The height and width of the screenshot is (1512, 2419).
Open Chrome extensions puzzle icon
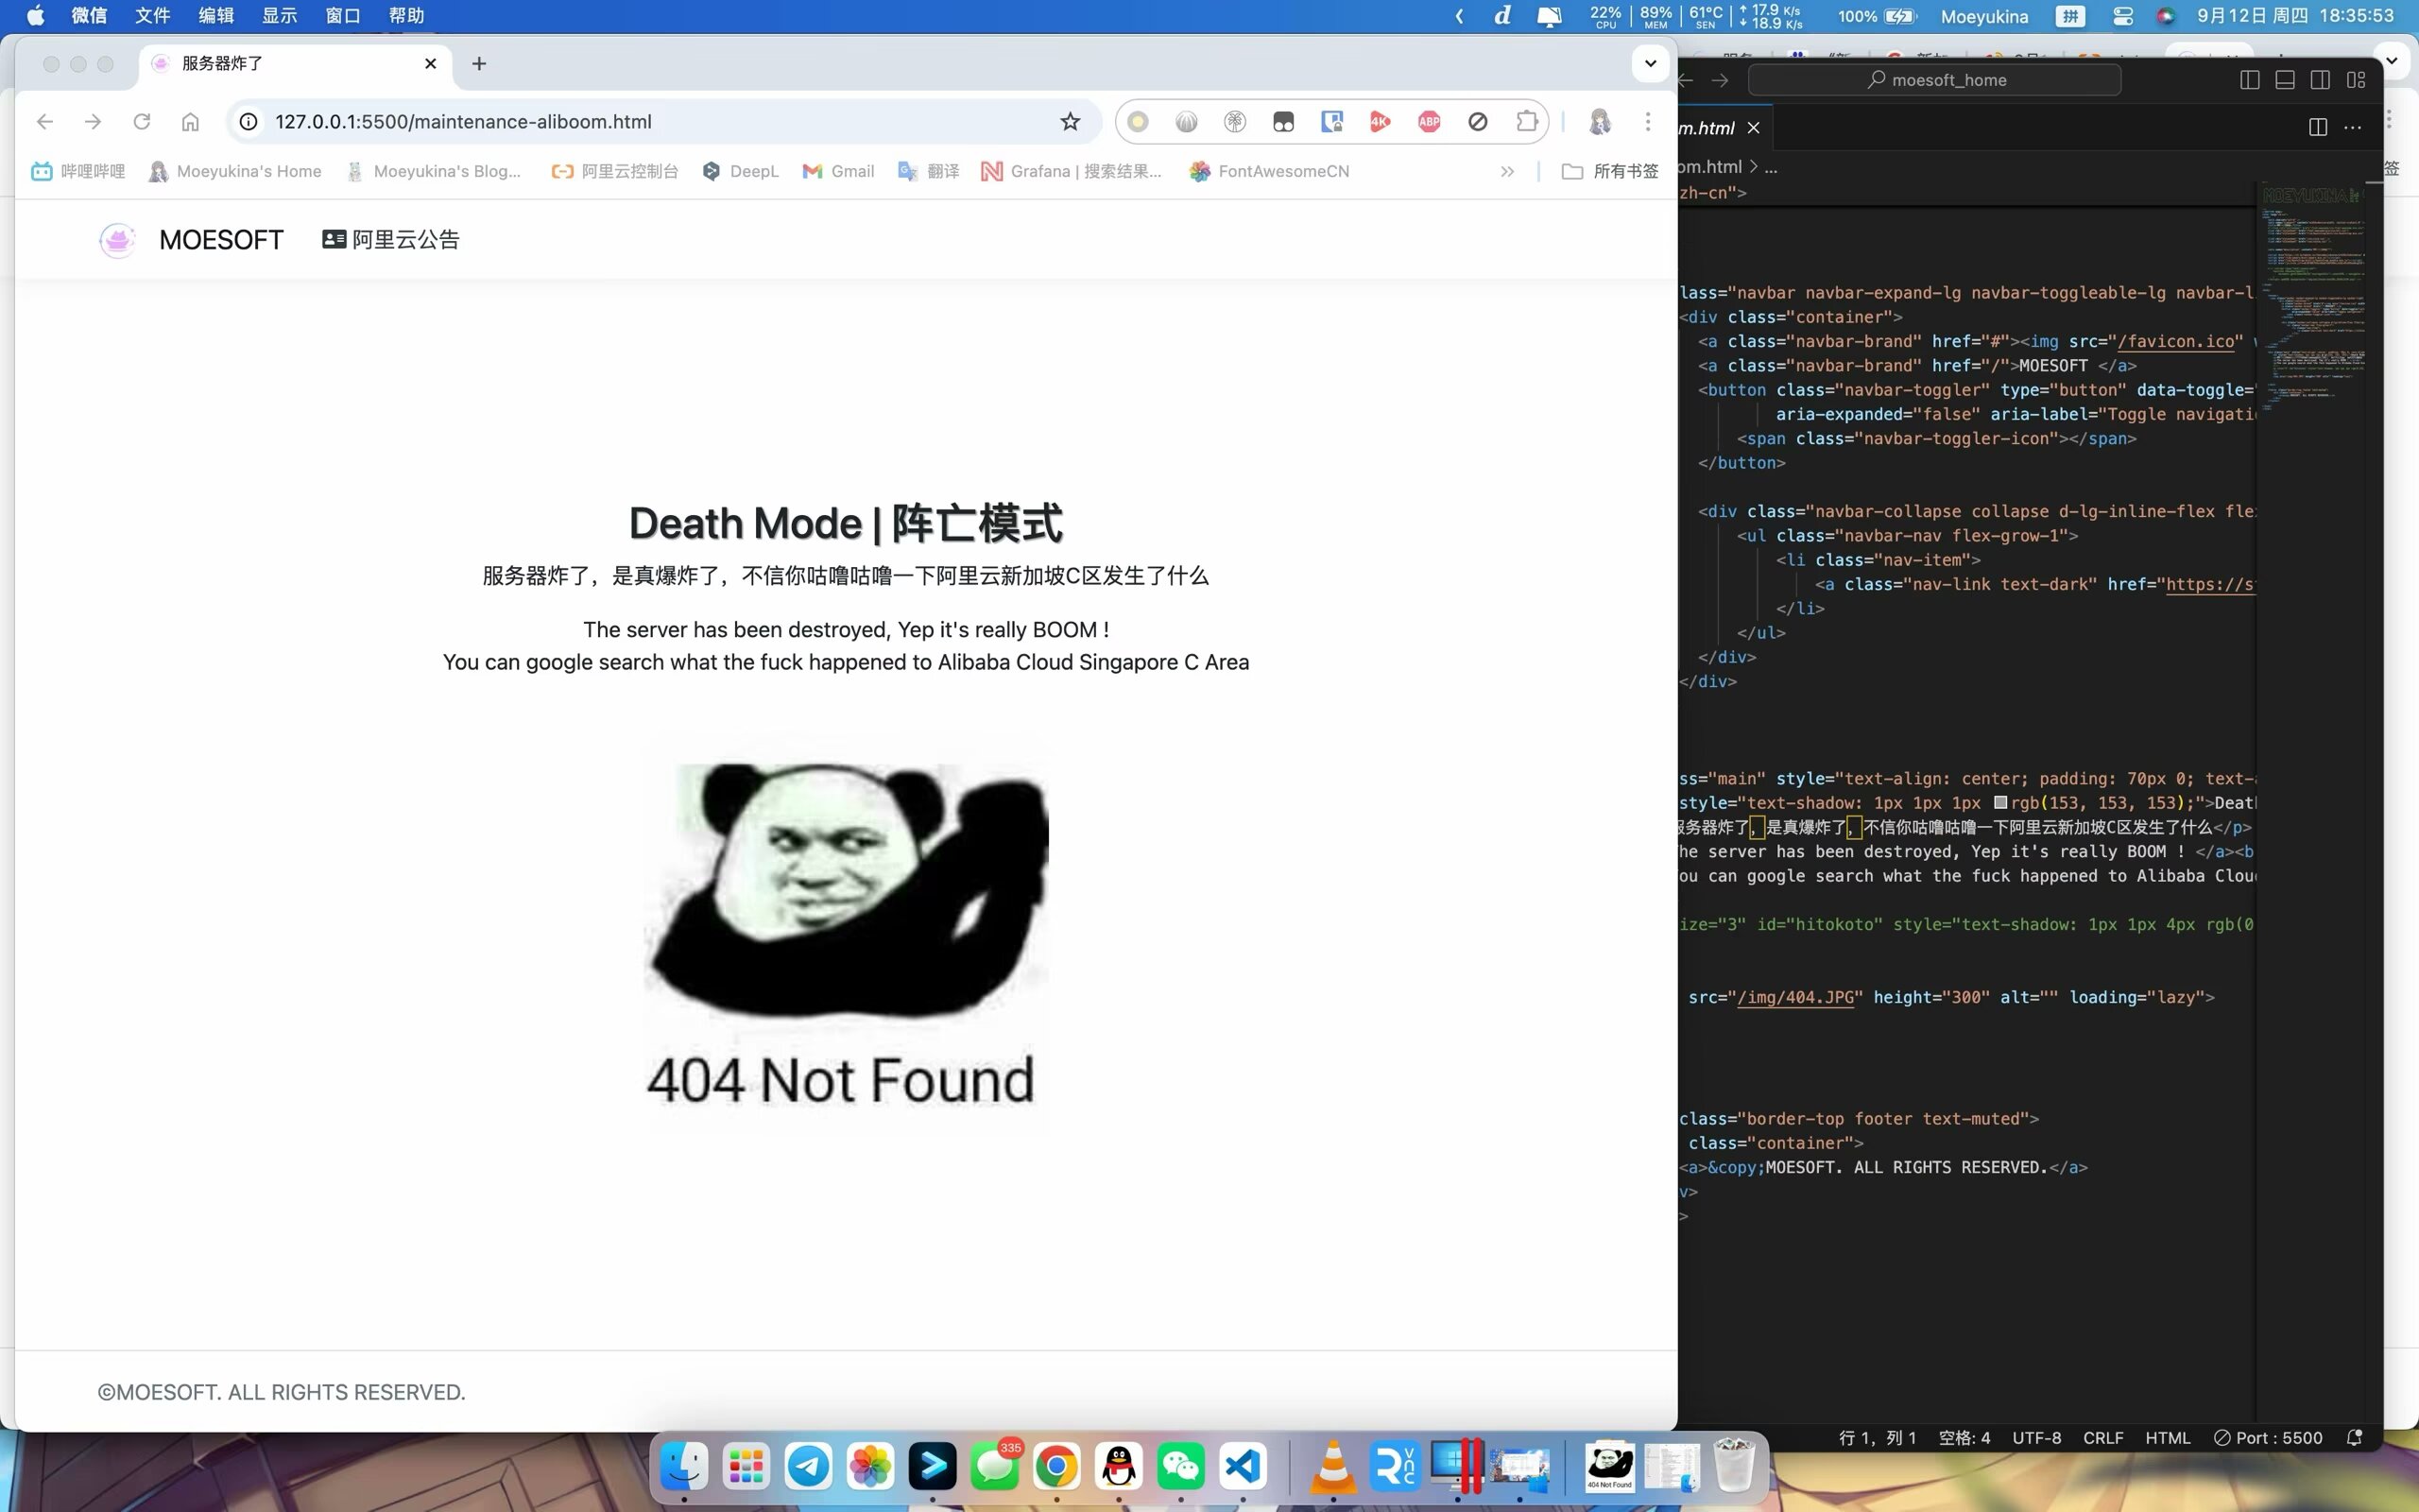click(x=1526, y=122)
